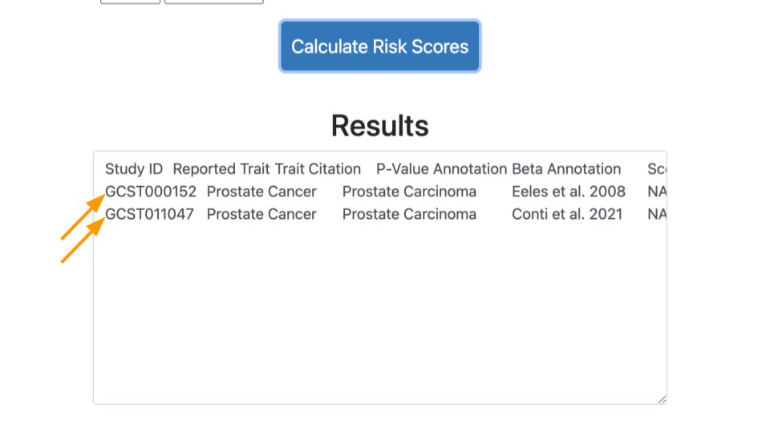Click Prostate Carcinoma in the first row

pyautogui.click(x=409, y=192)
